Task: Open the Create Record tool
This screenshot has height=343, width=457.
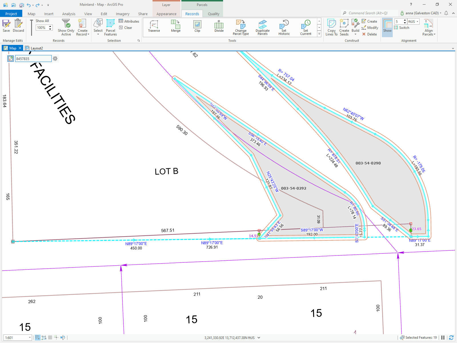Action: (x=83, y=27)
